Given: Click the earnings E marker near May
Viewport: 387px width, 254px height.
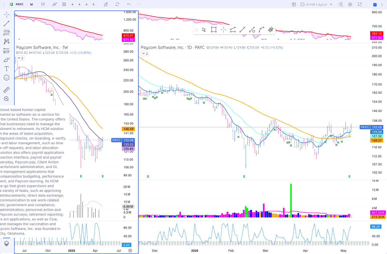Looking at the screenshot, I should (349, 177).
